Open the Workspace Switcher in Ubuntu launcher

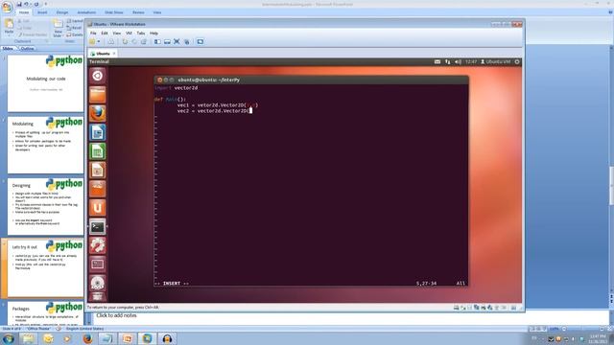coord(98,264)
